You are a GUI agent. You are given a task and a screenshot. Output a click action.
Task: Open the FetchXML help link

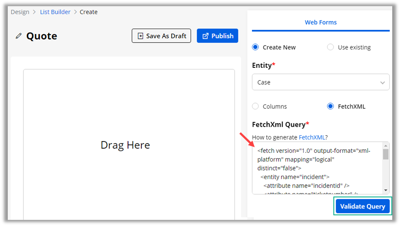tap(312, 137)
